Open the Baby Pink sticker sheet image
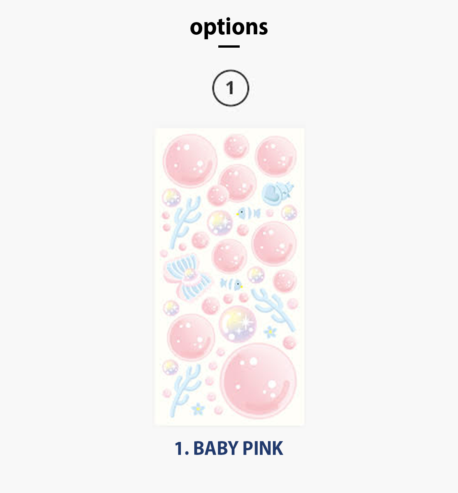This screenshot has height=493, width=458. point(229,277)
